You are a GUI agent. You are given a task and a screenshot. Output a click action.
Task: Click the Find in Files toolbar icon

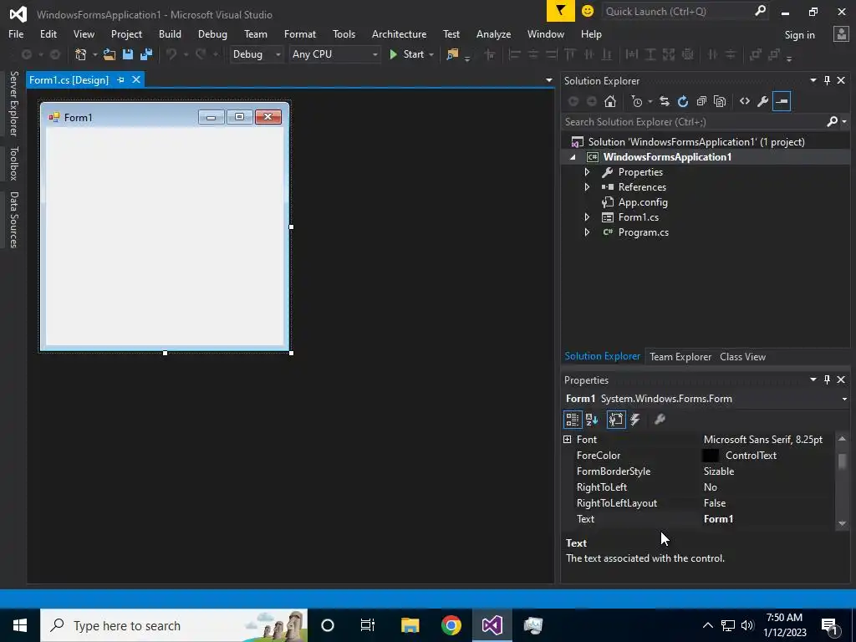[452, 54]
